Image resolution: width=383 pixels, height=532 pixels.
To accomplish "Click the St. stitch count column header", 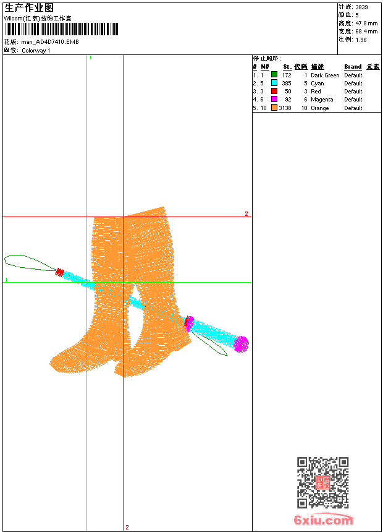I will [287, 67].
